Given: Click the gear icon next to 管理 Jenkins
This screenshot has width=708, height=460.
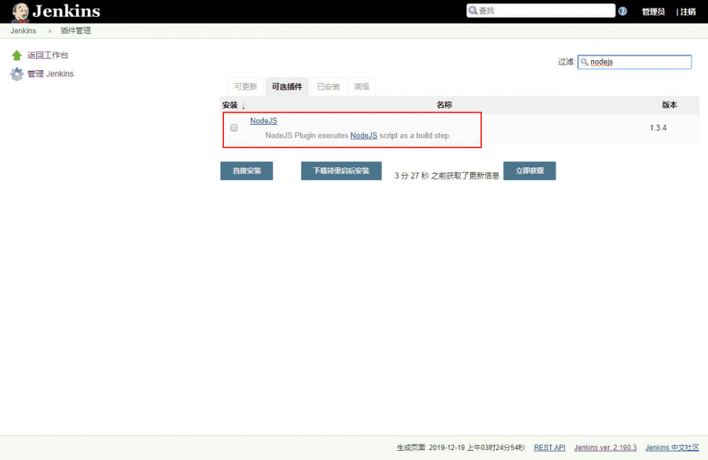Looking at the screenshot, I should 16,74.
